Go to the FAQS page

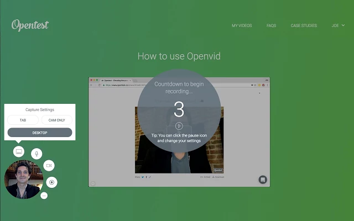(272, 26)
